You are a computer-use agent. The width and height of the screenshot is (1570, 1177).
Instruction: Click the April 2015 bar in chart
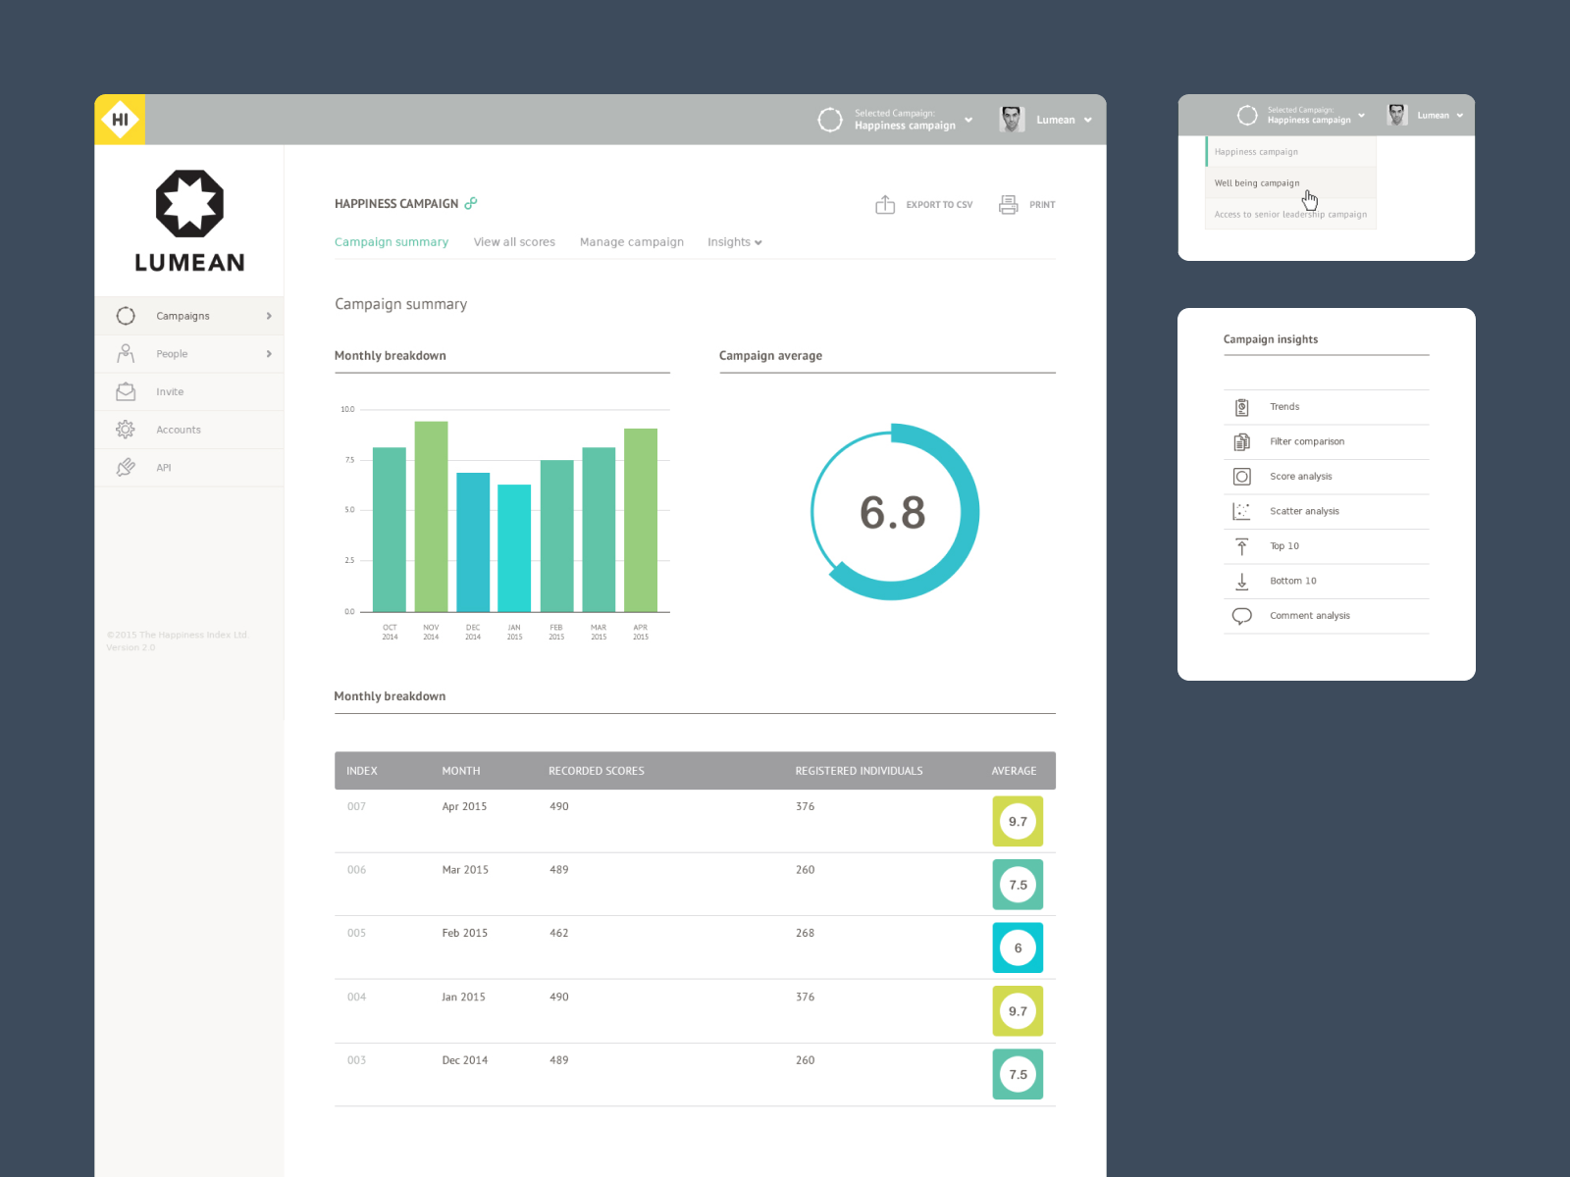coord(641,520)
